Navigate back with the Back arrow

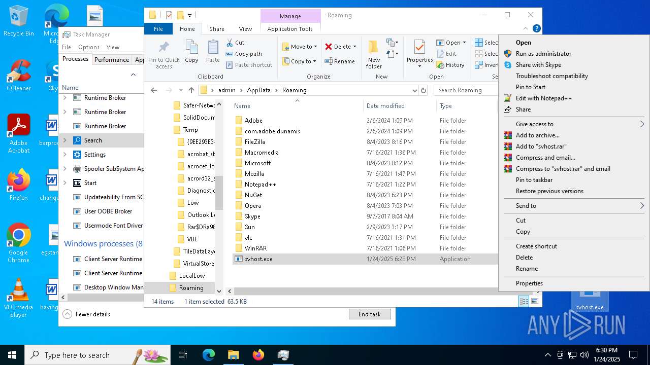(154, 90)
